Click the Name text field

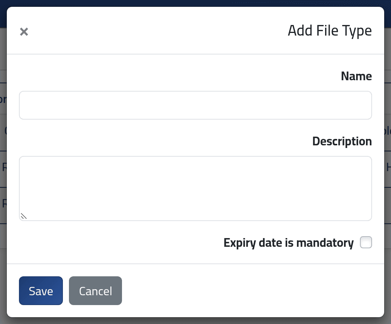tap(195, 105)
